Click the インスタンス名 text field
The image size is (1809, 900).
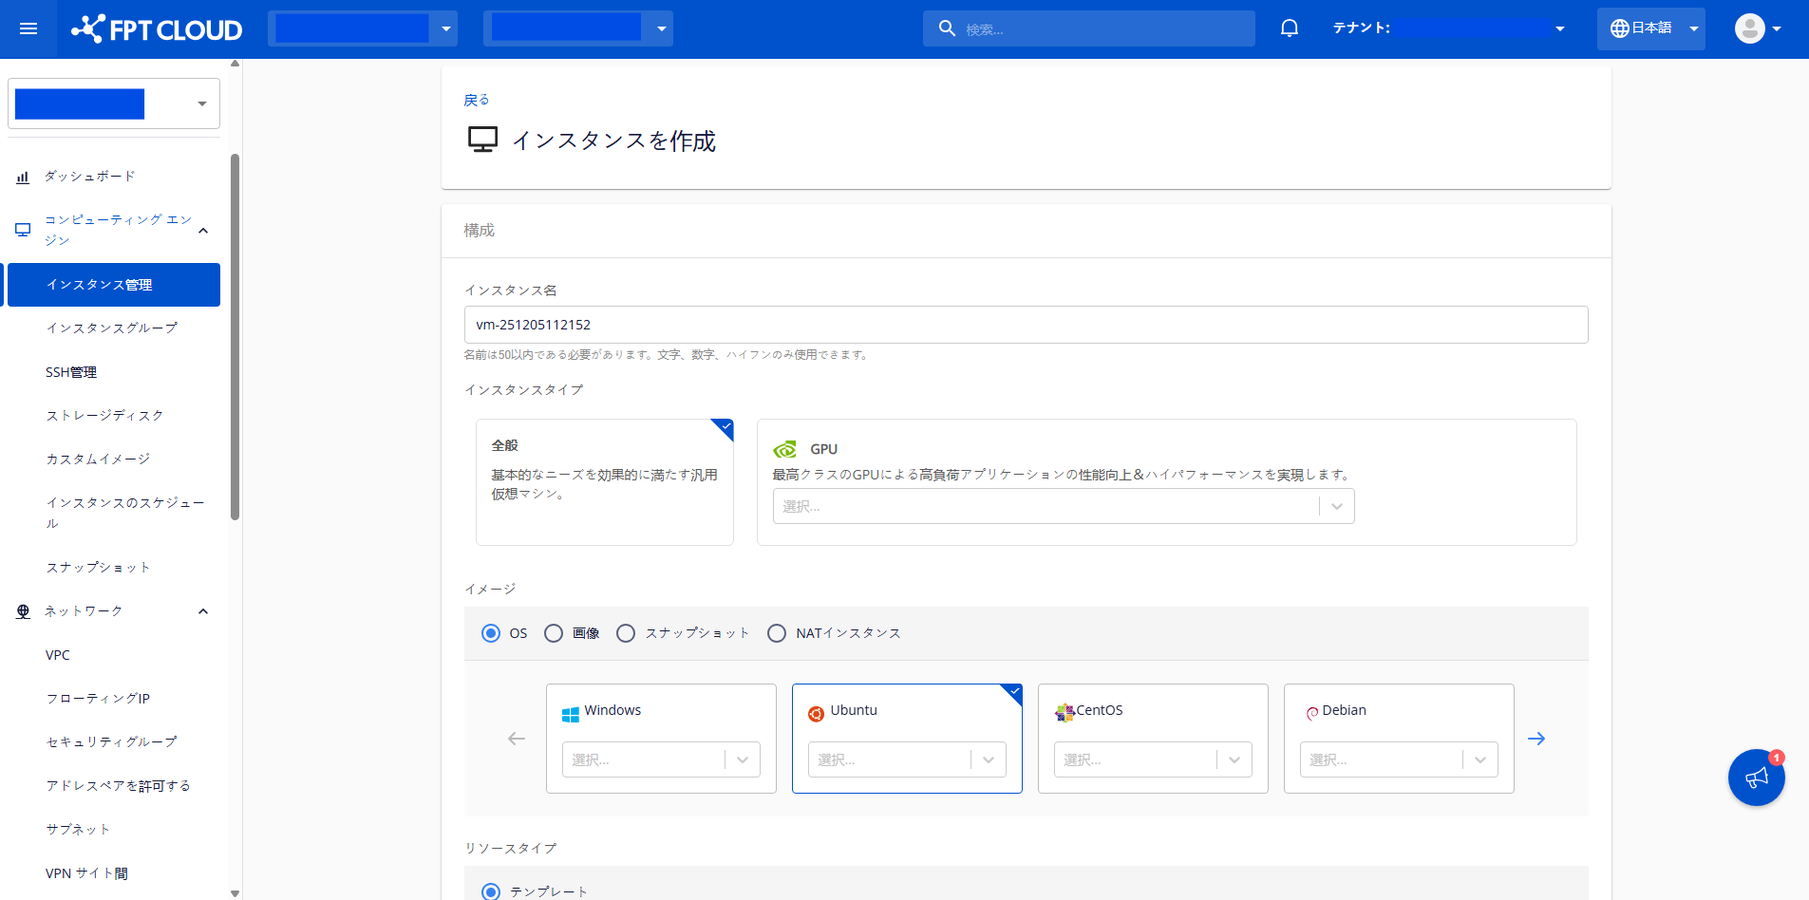click(x=1026, y=325)
